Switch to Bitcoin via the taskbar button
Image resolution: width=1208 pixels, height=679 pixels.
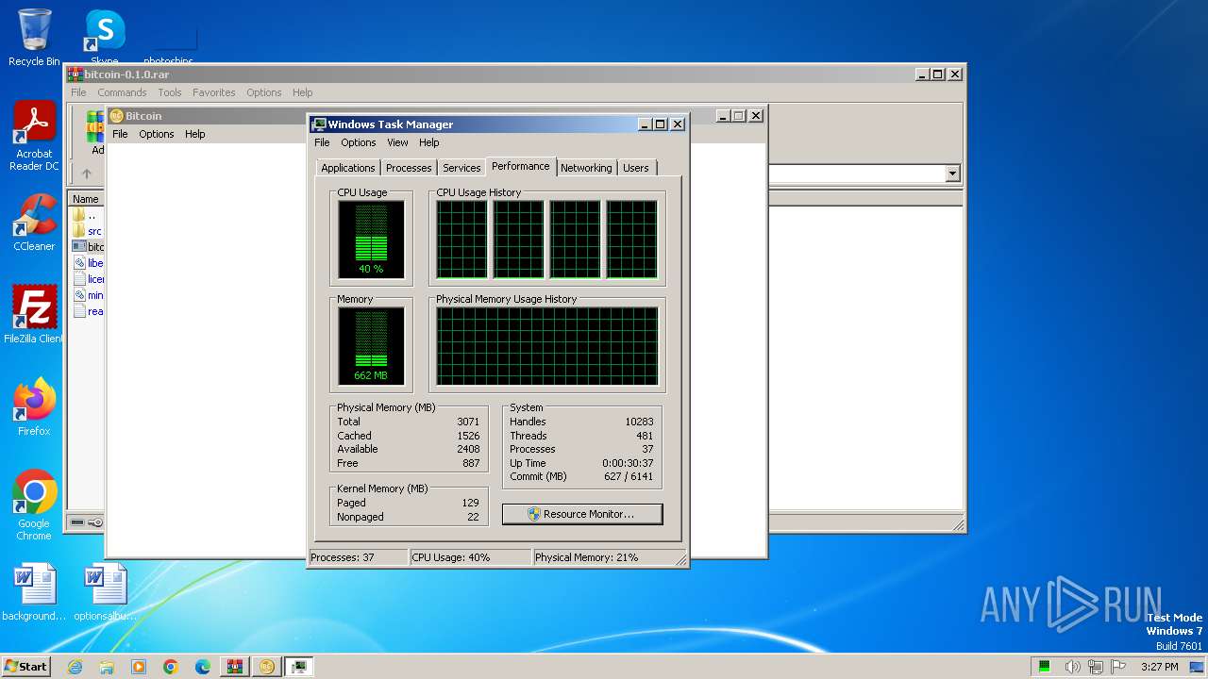(267, 667)
